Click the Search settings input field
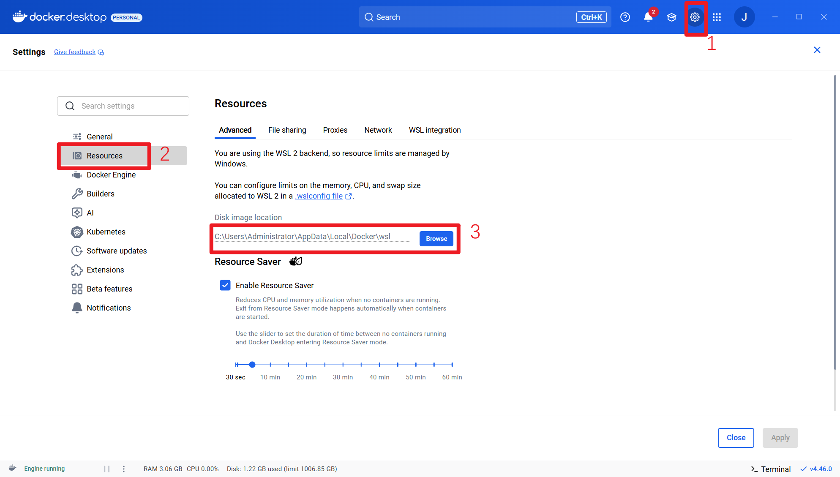This screenshot has height=477, width=840. click(131, 106)
